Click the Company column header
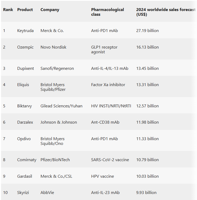Viewport: 197px width, 200px height. point(50,10)
